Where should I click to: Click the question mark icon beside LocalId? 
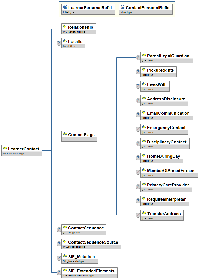[59, 43]
